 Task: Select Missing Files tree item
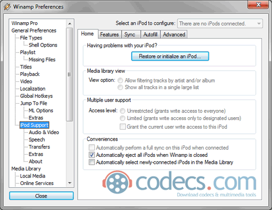click(x=42, y=60)
